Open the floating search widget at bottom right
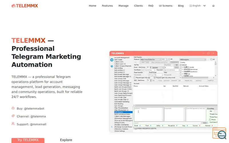This screenshot has width=229, height=143. (x=220, y=133)
